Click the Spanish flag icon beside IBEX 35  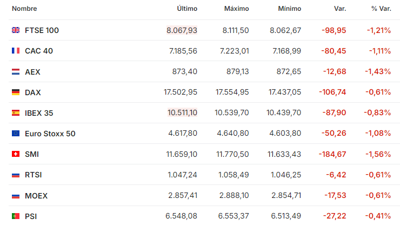tap(16, 112)
